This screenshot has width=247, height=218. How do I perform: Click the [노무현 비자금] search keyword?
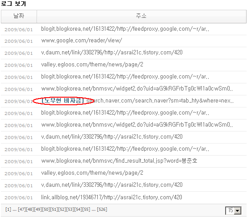pyautogui.click(x=63, y=101)
